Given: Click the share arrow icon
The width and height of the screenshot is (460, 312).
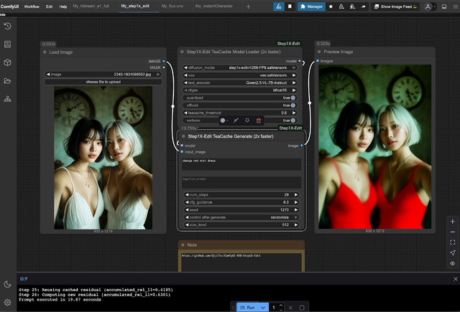Looking at the screenshot, I should click(363, 6).
